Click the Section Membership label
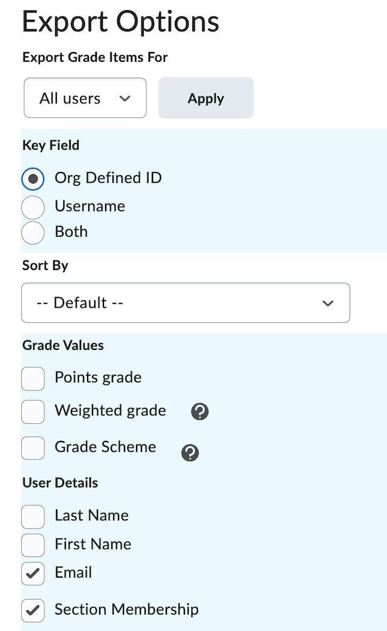 click(x=126, y=609)
